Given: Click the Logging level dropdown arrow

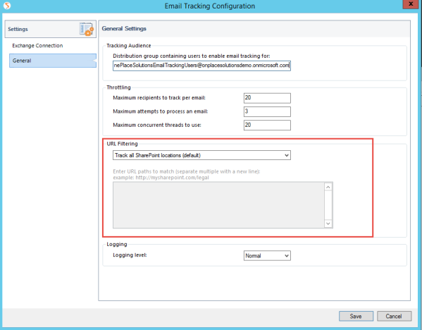Looking at the screenshot, I should pos(287,256).
